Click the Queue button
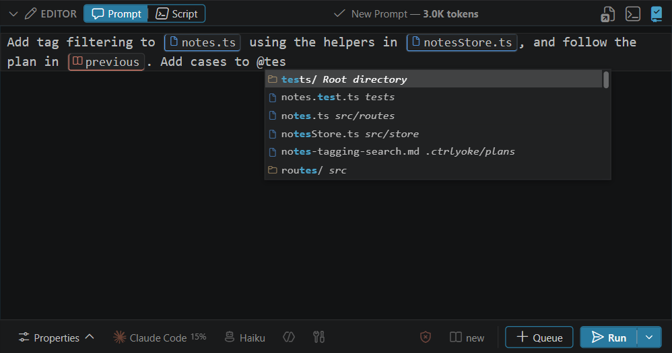This screenshot has height=353, width=672. pyautogui.click(x=539, y=337)
